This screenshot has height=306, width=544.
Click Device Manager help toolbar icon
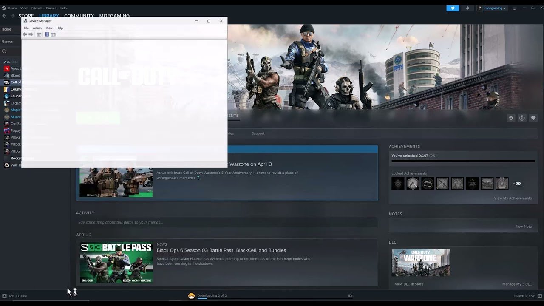coord(47,34)
